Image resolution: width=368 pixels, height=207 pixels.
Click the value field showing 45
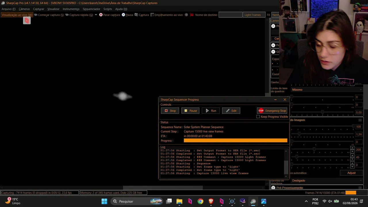click(x=359, y=158)
